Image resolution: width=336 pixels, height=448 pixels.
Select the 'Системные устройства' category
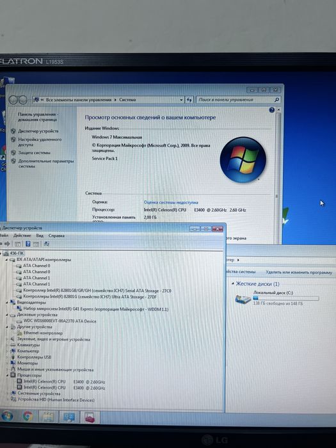click(x=39, y=394)
